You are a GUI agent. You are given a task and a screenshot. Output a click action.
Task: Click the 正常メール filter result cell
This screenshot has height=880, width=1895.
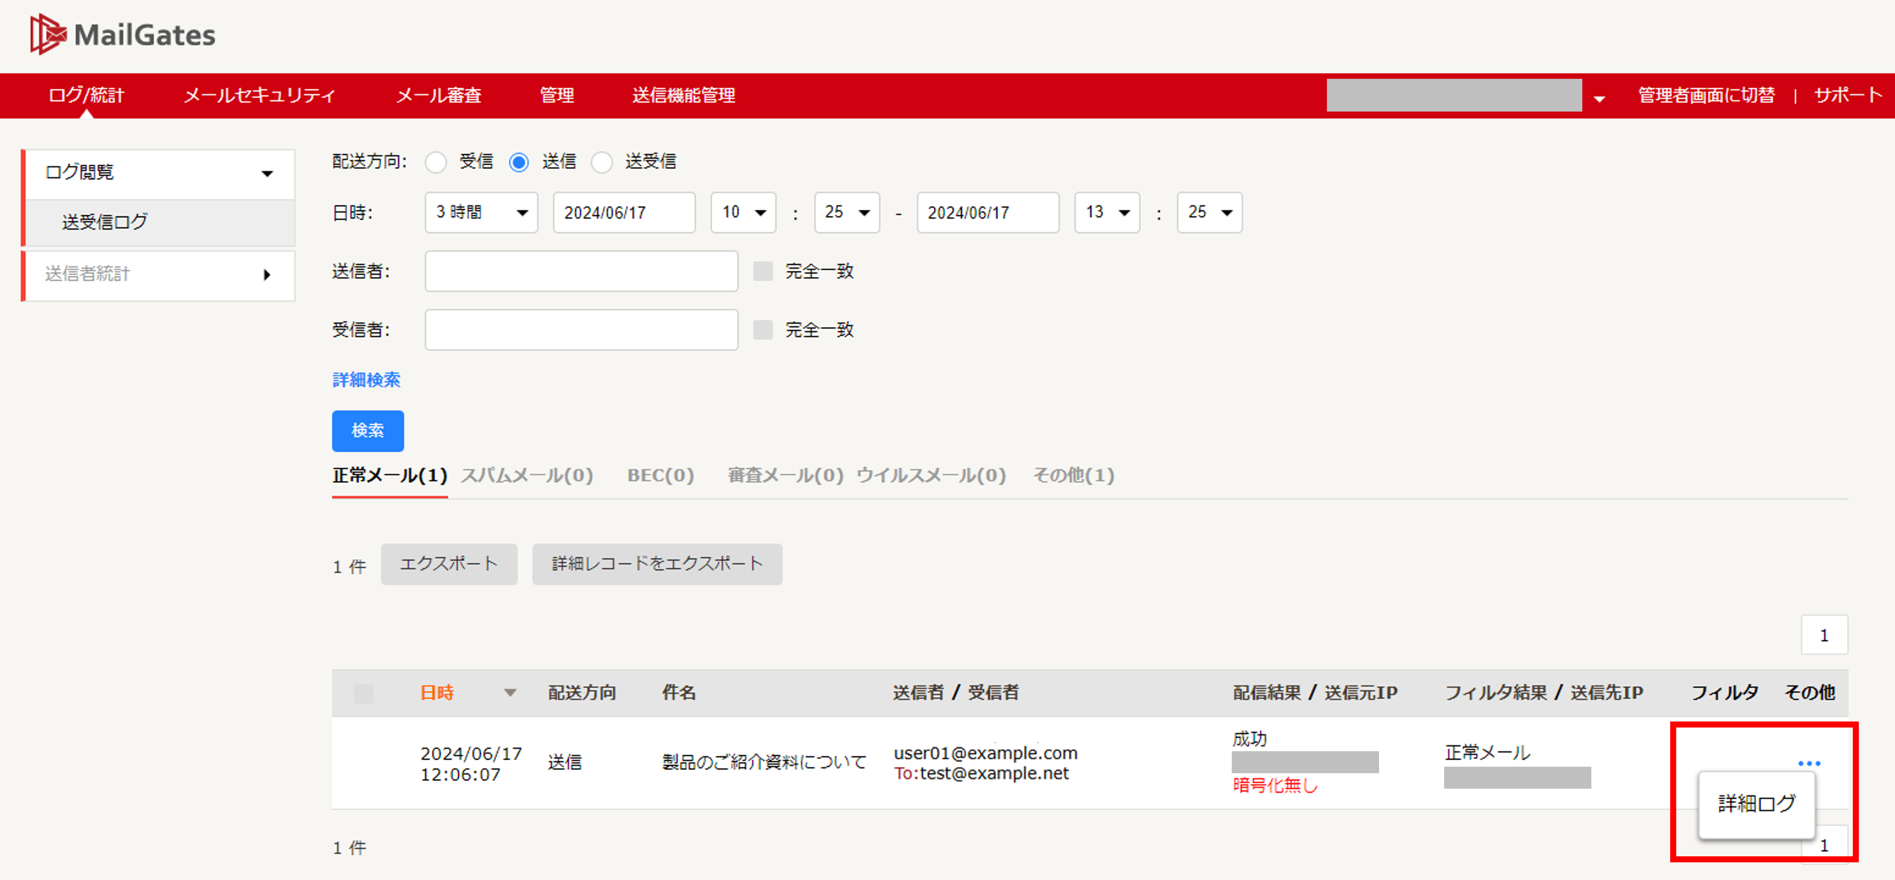pos(1487,753)
